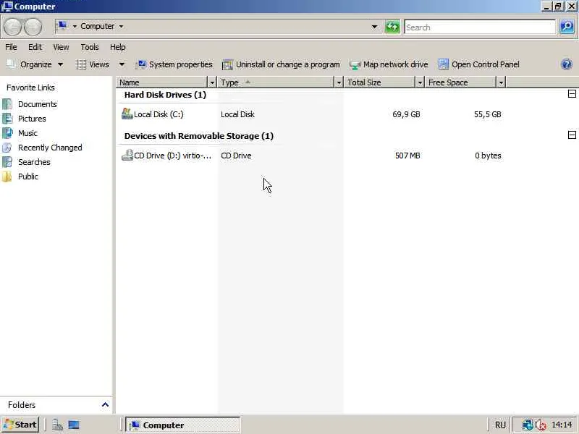Click Map network drive
Screen dimensions: 579x434
click(389, 64)
